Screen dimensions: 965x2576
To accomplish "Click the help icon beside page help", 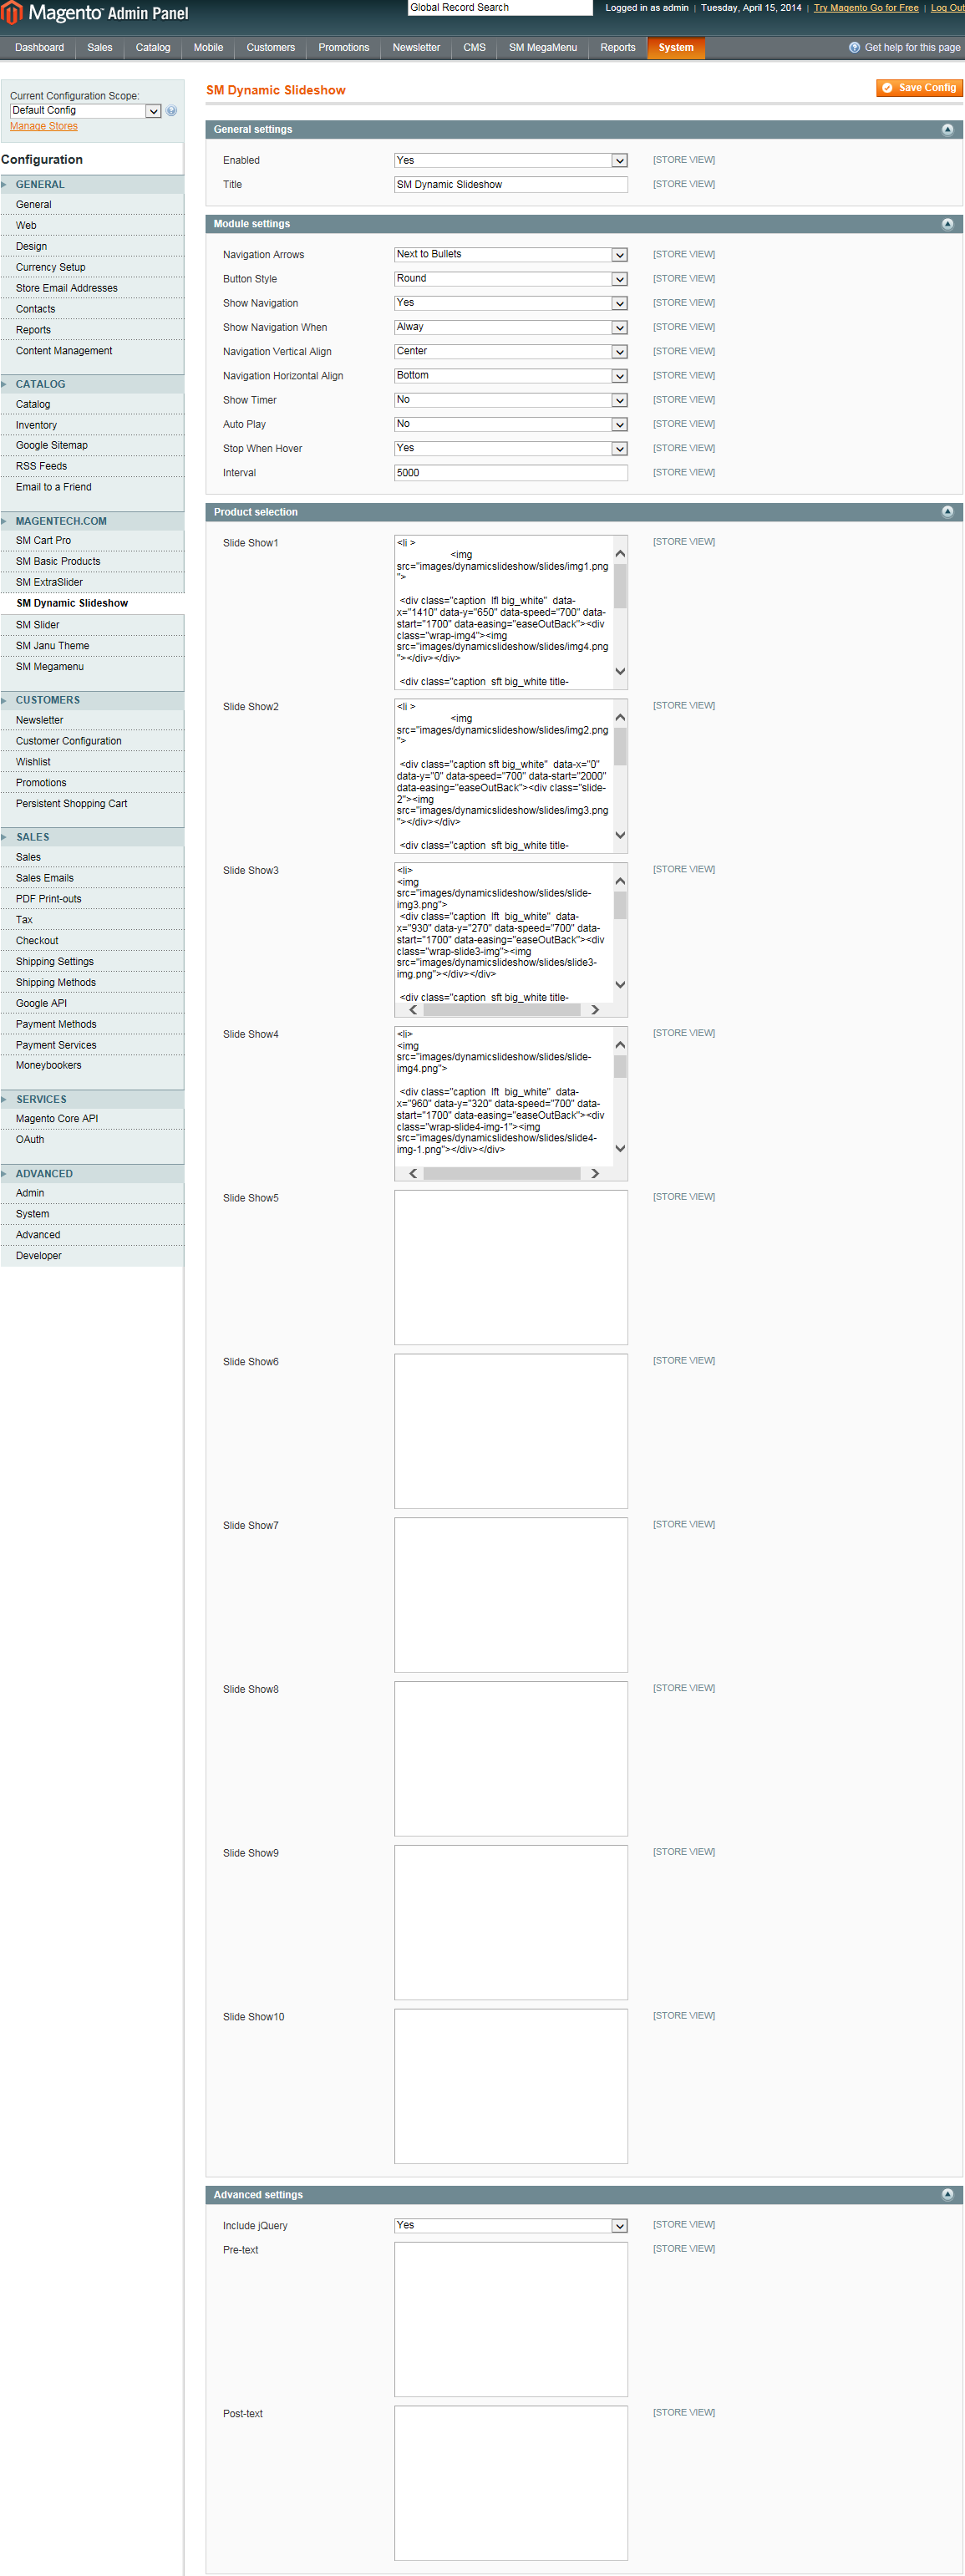I will [x=854, y=47].
